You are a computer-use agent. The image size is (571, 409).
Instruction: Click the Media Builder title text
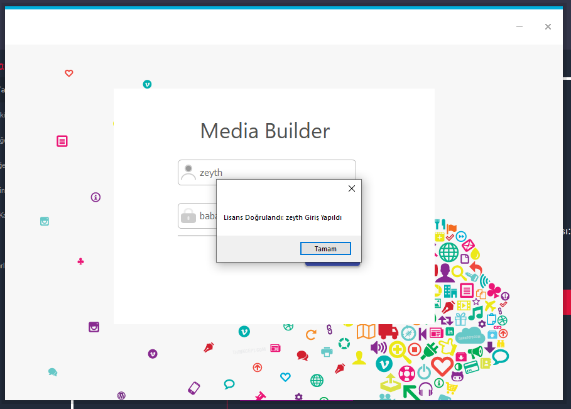tap(265, 131)
